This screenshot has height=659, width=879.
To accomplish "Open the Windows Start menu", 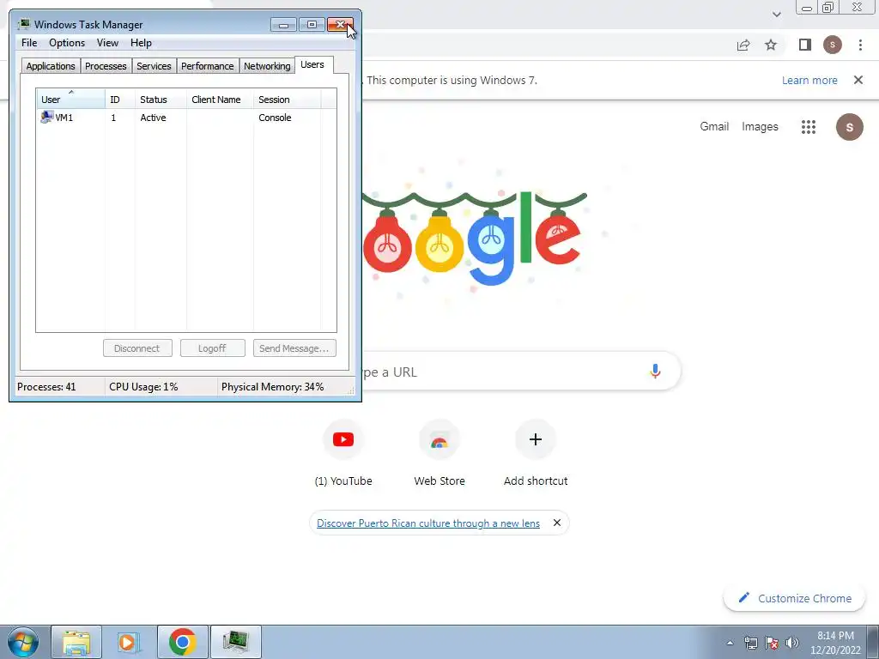I will pos(23,642).
